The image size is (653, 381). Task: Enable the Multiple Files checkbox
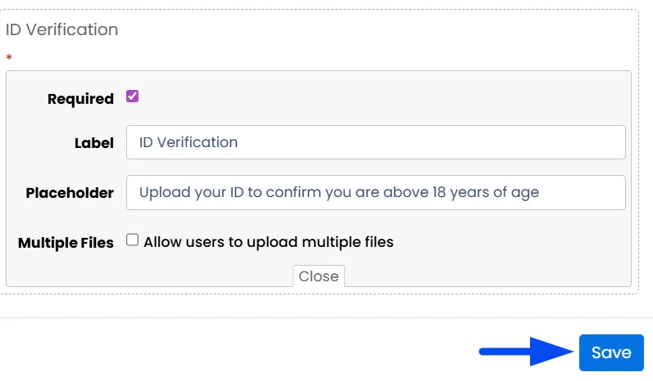click(x=133, y=240)
